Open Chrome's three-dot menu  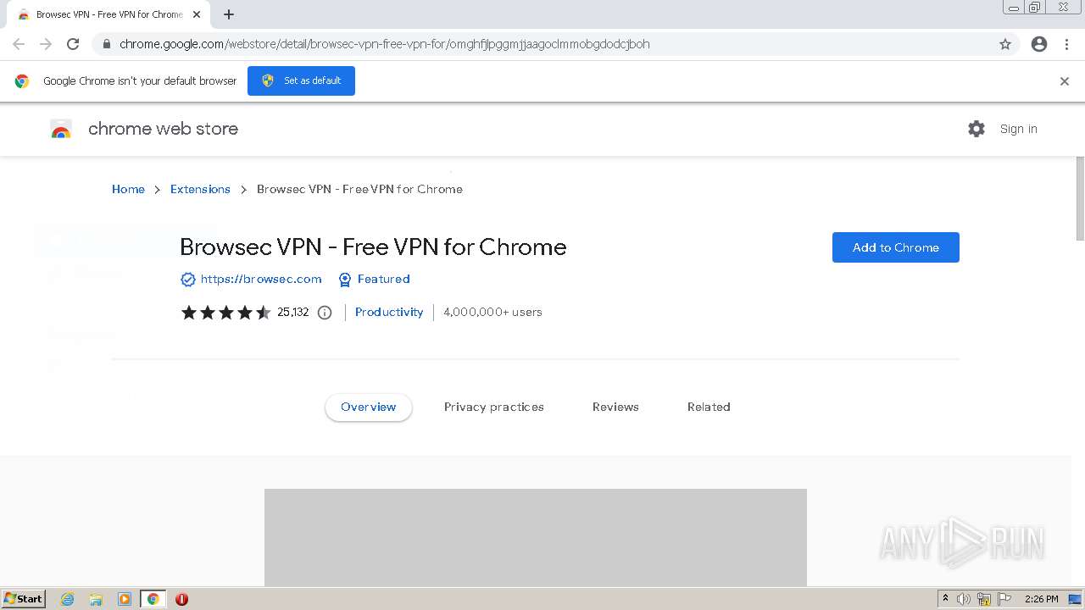click(1066, 44)
